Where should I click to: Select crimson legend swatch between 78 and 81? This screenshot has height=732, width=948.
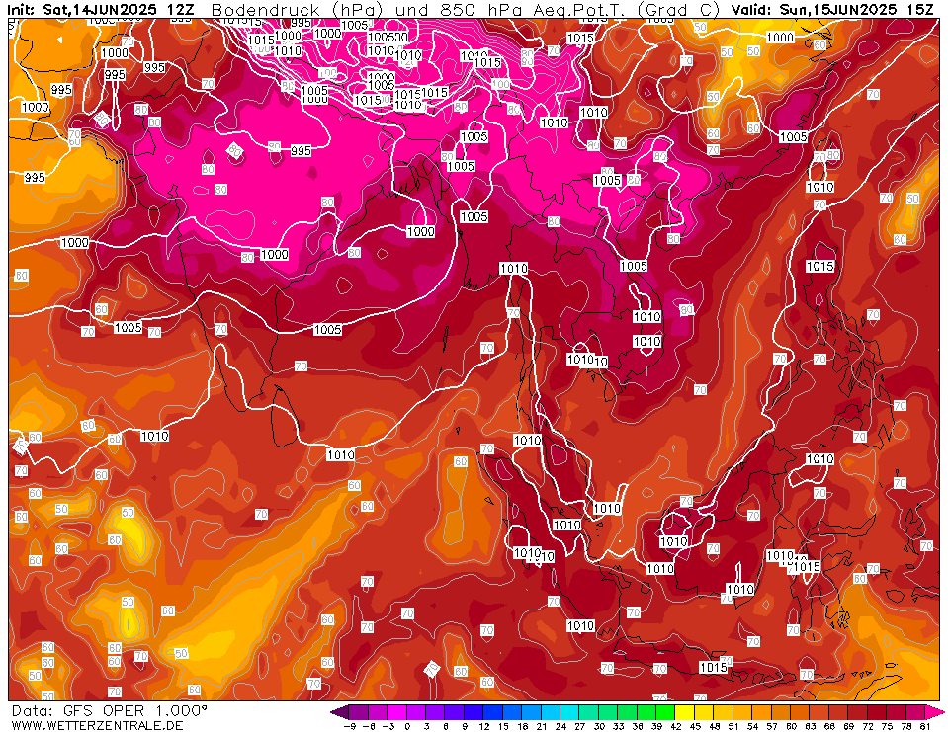[x=915, y=712]
